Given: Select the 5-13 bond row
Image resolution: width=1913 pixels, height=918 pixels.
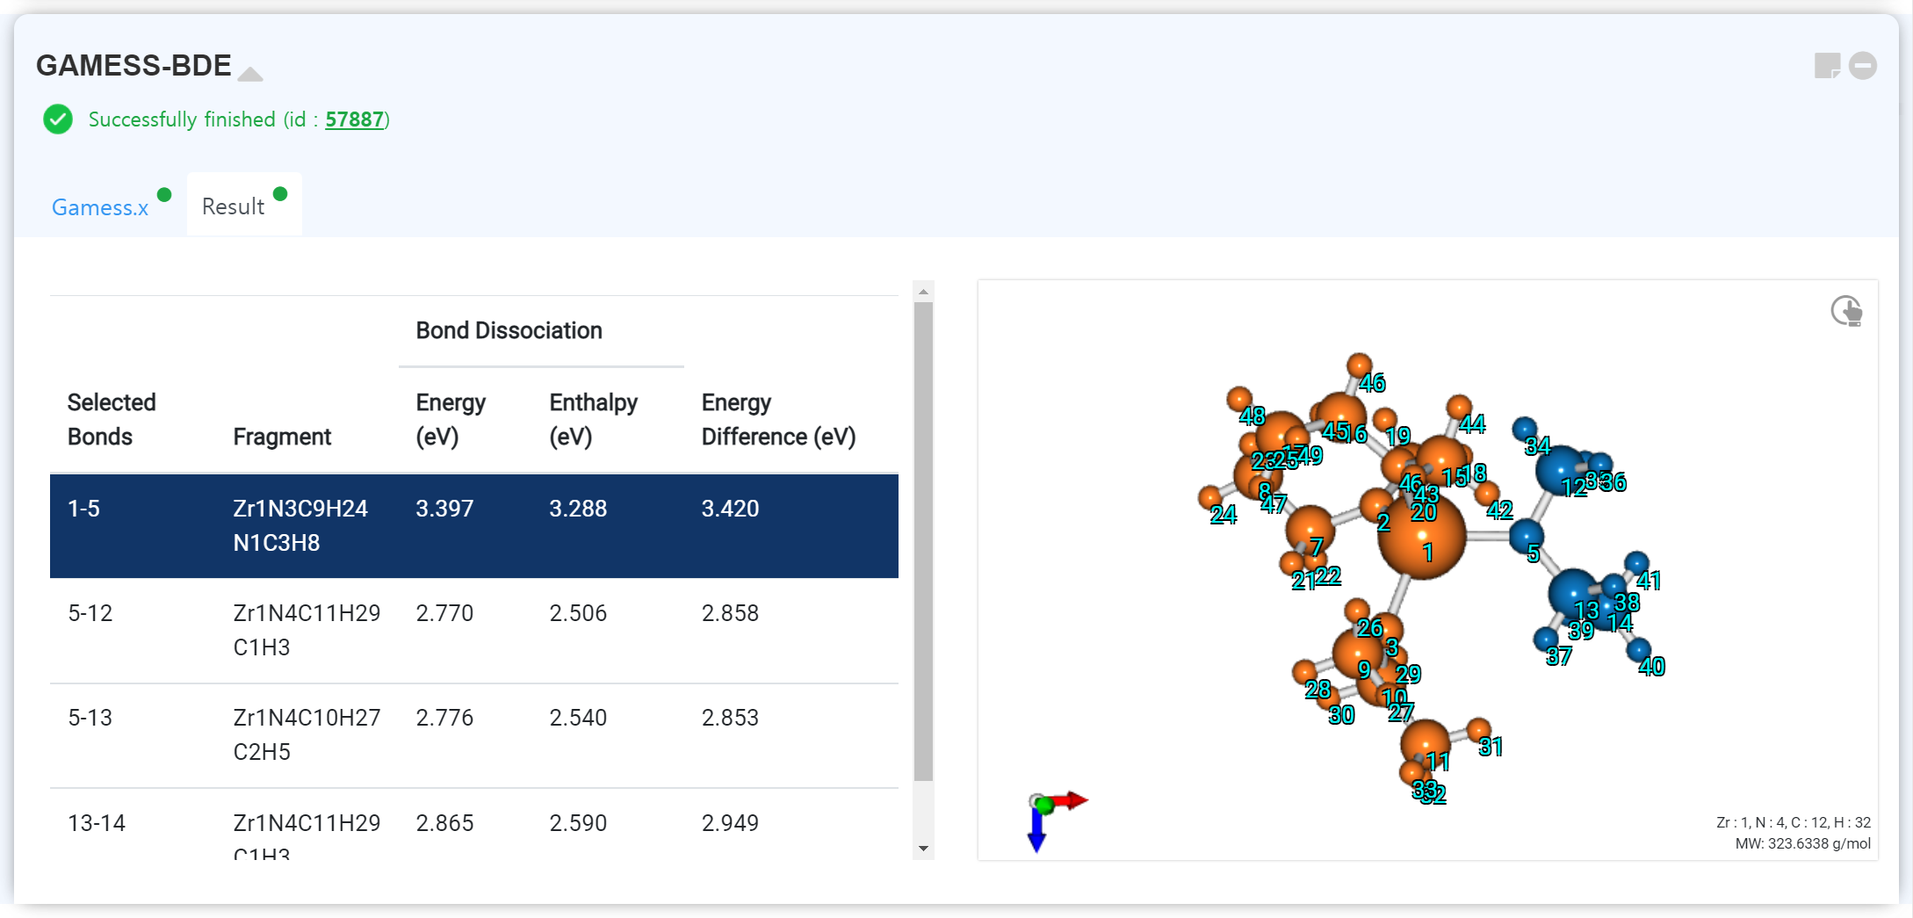Looking at the screenshot, I should [474, 734].
